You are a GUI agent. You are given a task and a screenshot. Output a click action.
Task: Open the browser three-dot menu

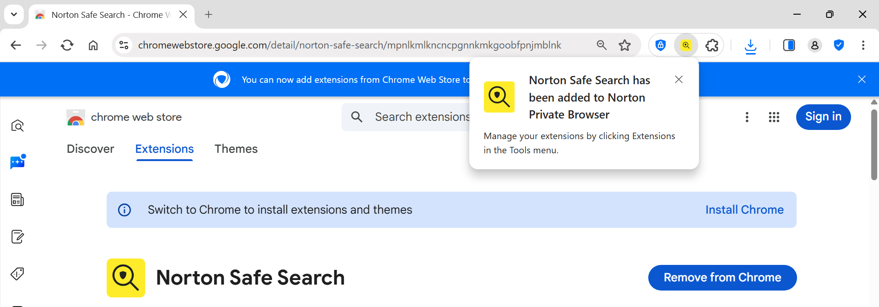click(863, 45)
